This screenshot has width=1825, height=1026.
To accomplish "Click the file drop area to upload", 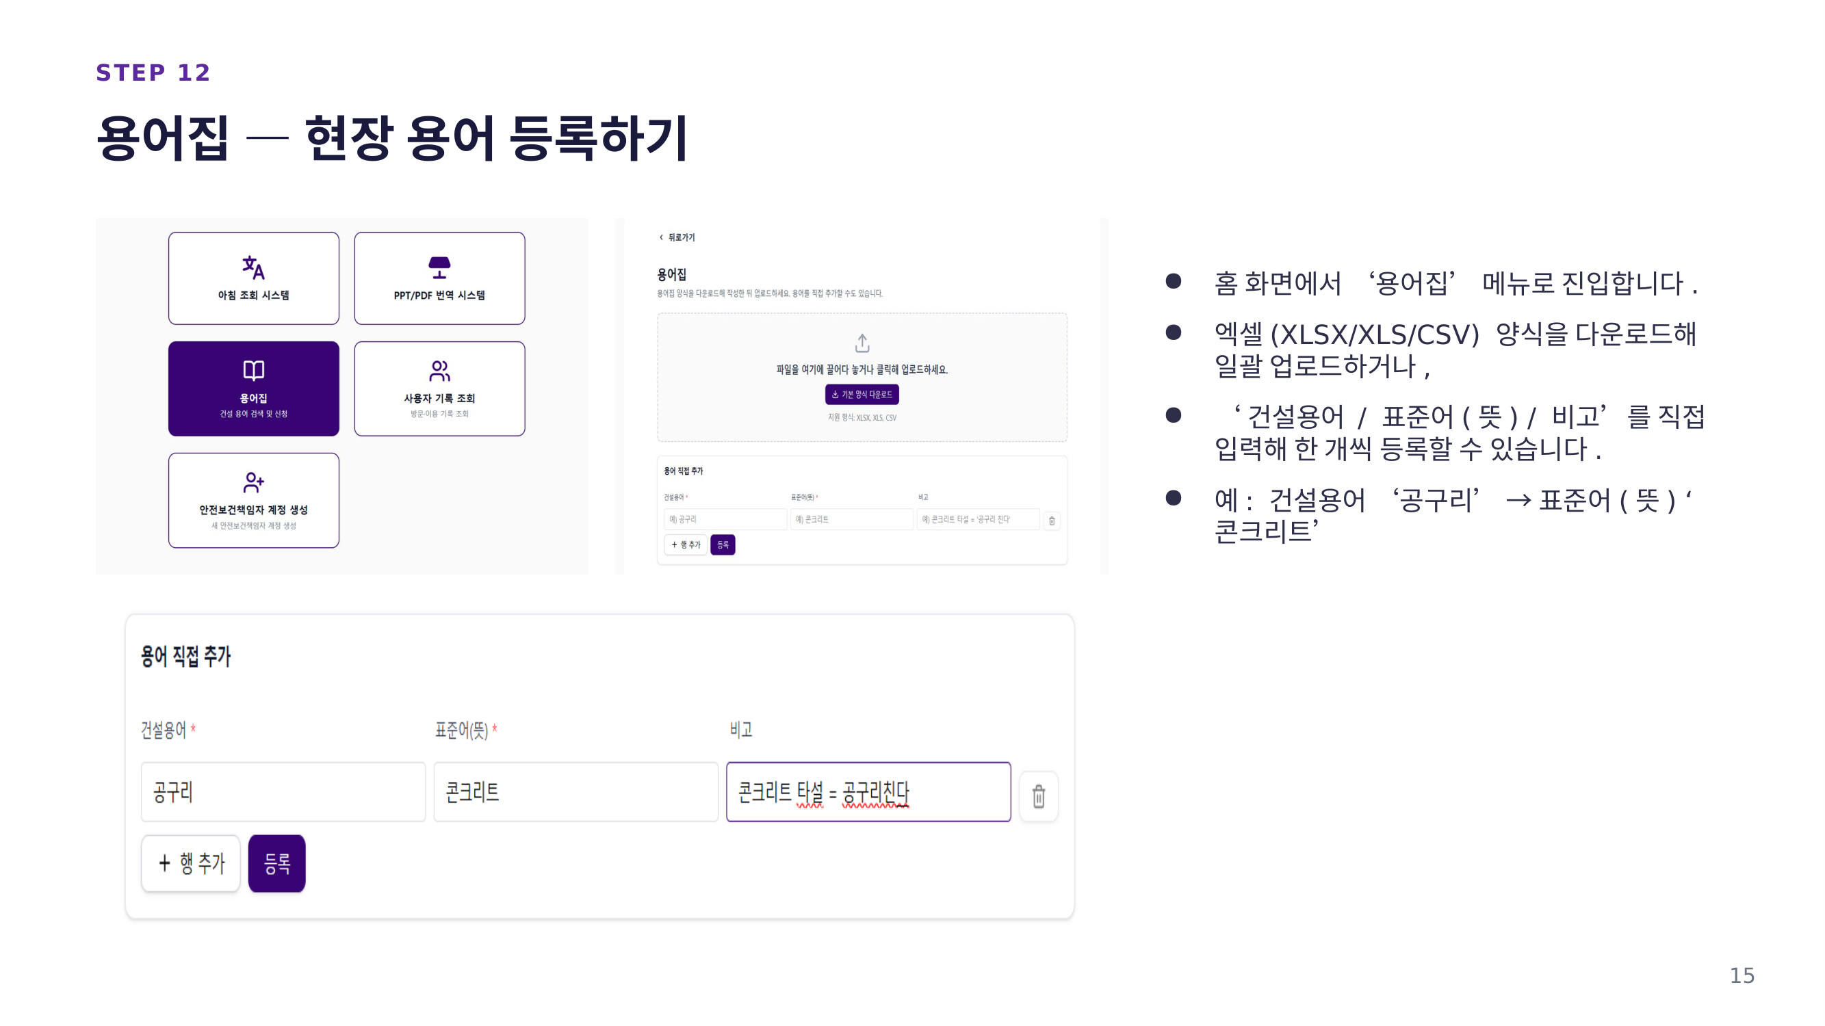I will pyautogui.click(x=862, y=377).
